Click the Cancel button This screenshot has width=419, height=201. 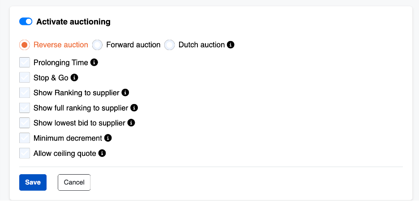click(74, 182)
